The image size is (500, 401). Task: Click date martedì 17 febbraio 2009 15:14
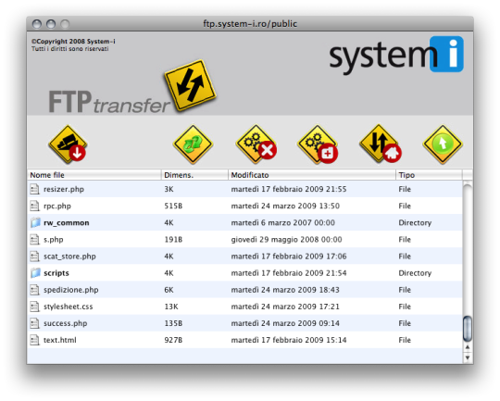[289, 340]
